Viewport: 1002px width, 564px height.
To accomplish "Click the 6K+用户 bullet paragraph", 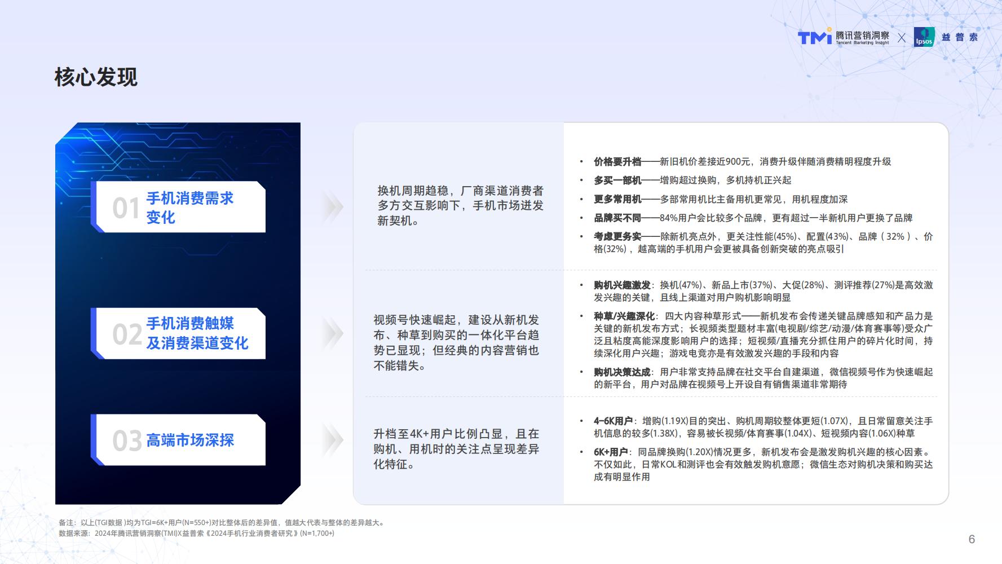I will [763, 465].
